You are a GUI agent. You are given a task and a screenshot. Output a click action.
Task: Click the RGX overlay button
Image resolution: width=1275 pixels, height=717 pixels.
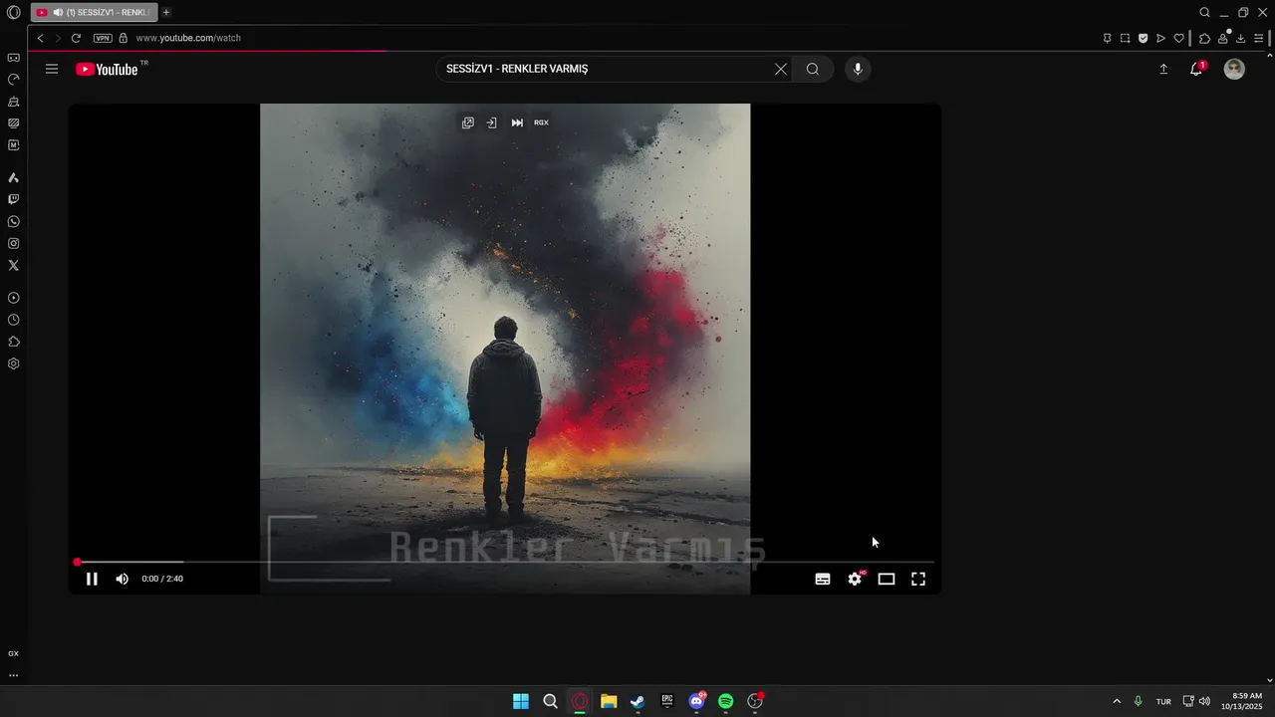pos(541,122)
